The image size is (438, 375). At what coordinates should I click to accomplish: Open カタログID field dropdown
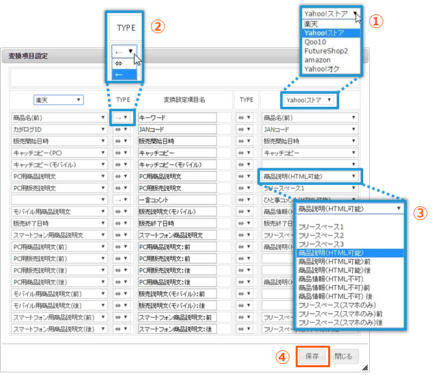pos(59,130)
